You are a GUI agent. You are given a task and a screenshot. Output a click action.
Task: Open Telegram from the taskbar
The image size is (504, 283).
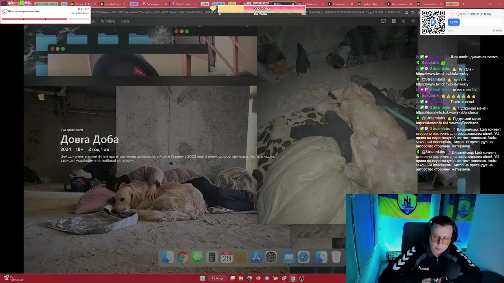pos(267,278)
